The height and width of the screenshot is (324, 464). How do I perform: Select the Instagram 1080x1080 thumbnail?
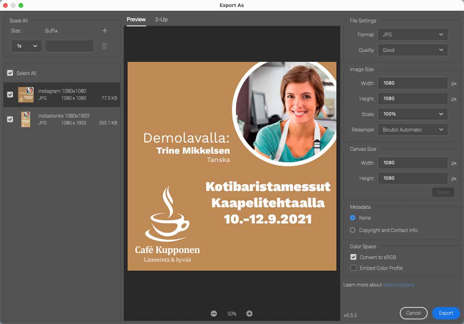[26, 94]
